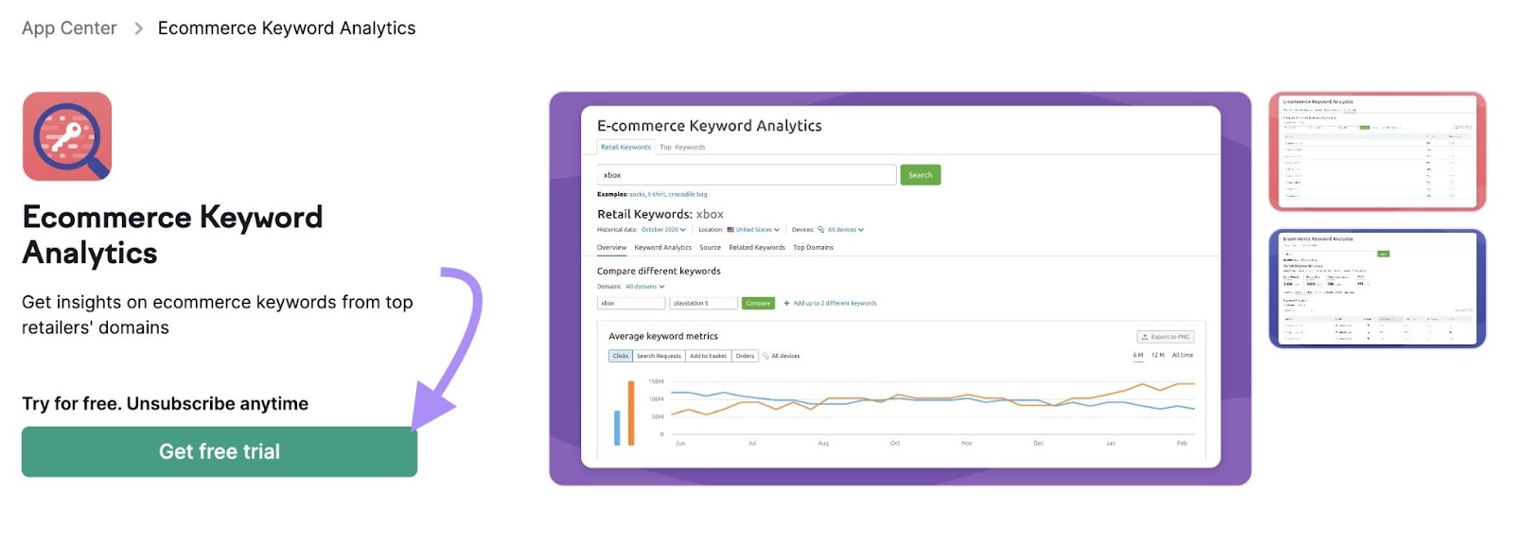Click the playstation 5 keyword input field
Viewport: 1514px width, 547px height.
(x=703, y=303)
